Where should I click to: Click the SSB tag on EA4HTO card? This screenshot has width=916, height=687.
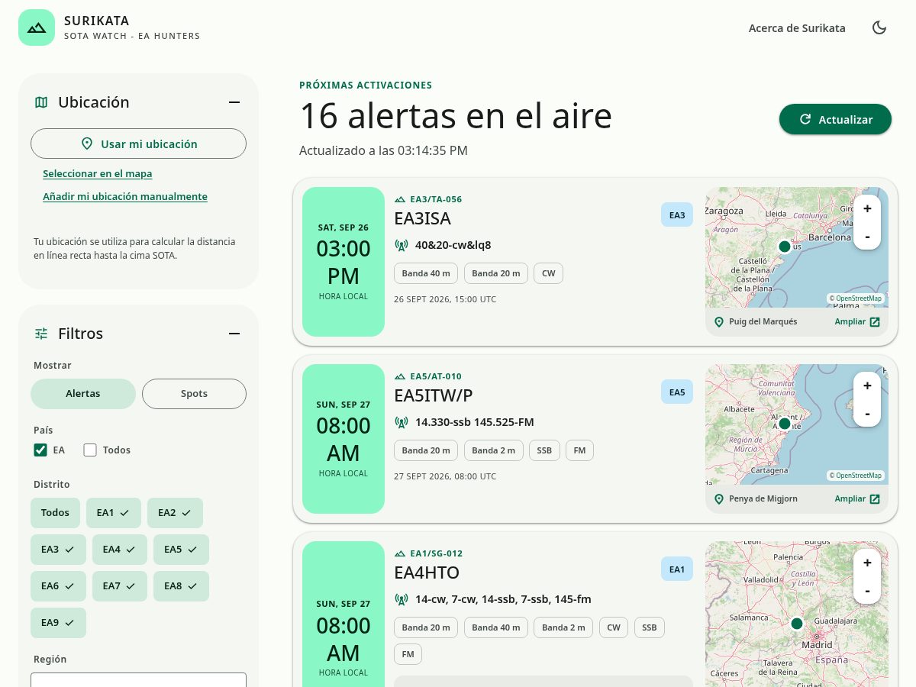pyautogui.click(x=650, y=627)
